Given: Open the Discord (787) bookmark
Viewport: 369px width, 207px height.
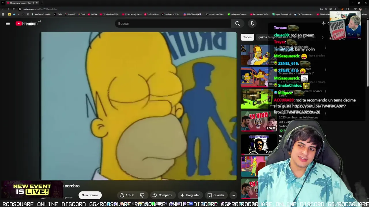Looking at the screenshot, I should pos(193,14).
